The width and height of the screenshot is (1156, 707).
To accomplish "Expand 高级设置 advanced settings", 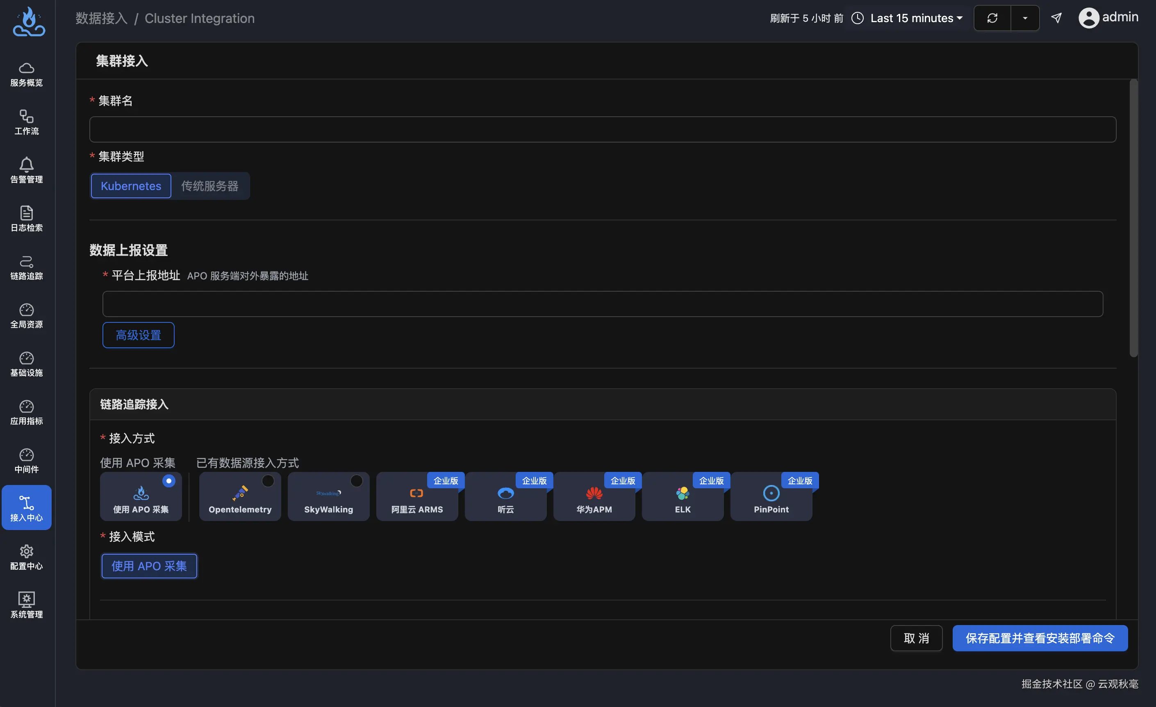I will point(139,335).
